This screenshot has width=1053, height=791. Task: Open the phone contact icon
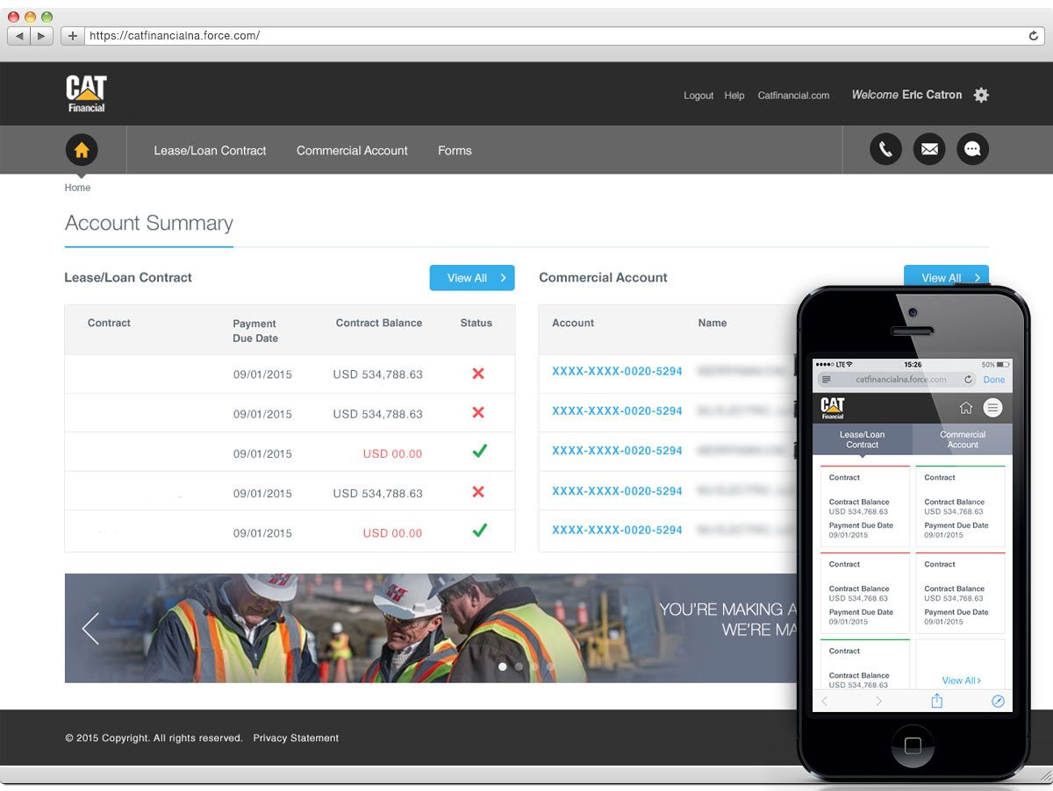(x=885, y=149)
